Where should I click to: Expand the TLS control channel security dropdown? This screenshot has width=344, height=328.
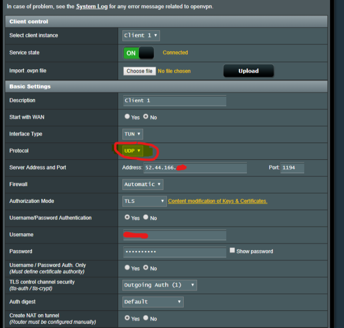pos(160,285)
